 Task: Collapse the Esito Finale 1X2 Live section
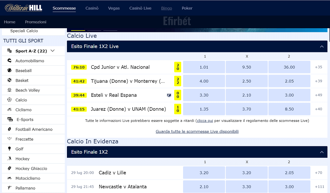coord(321,46)
